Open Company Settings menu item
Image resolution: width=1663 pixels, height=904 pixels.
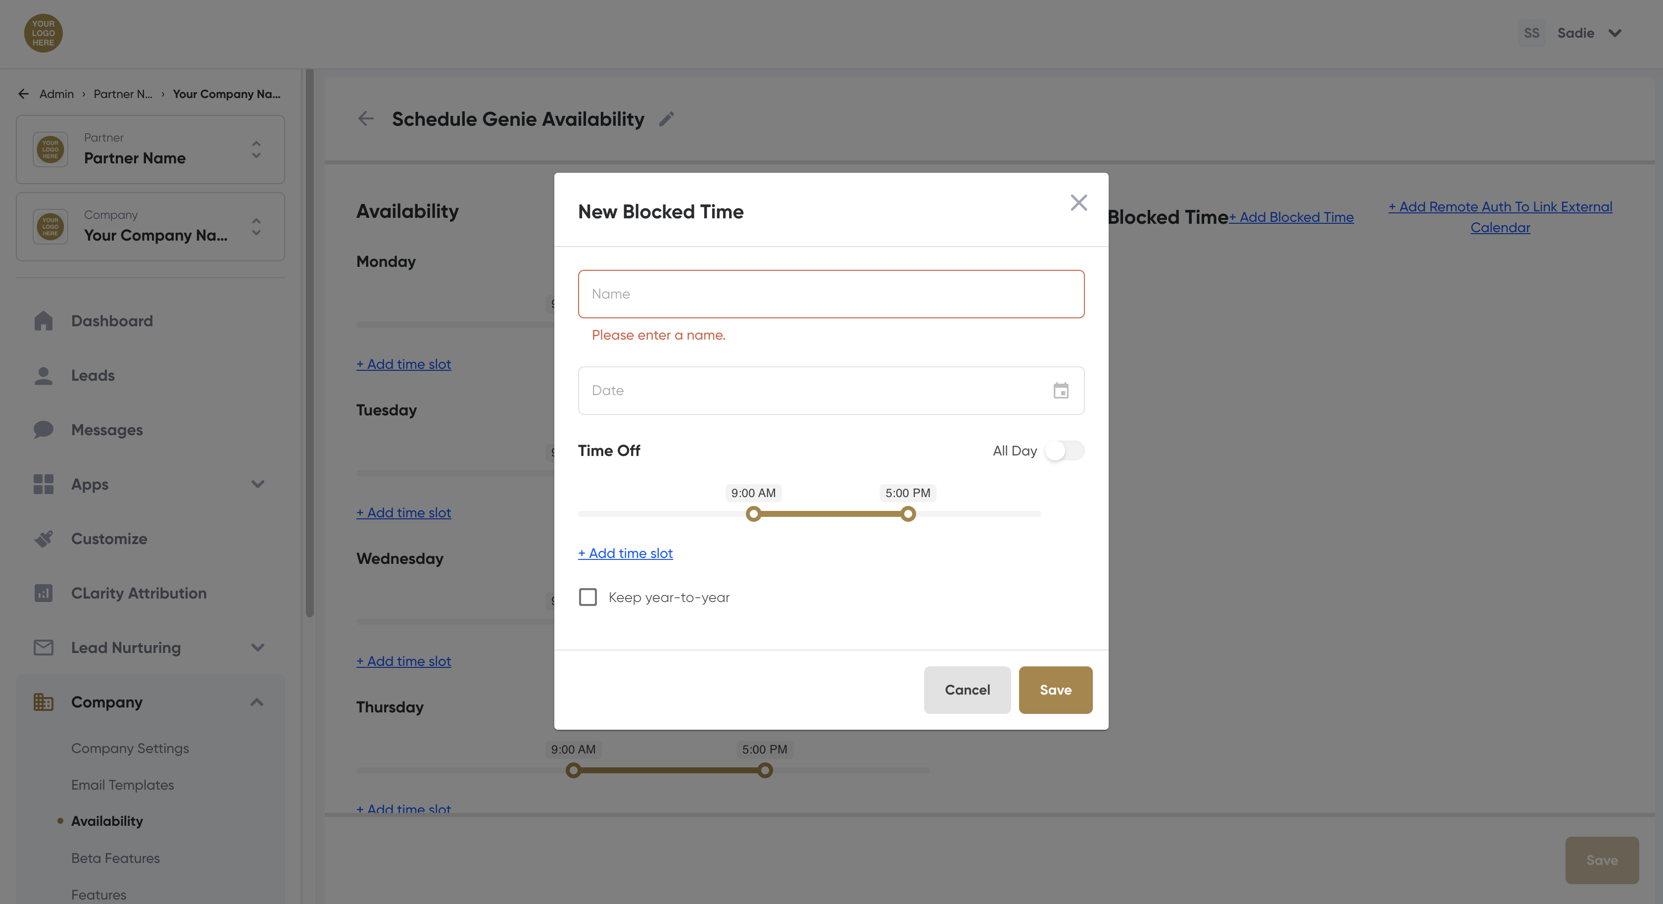point(130,749)
